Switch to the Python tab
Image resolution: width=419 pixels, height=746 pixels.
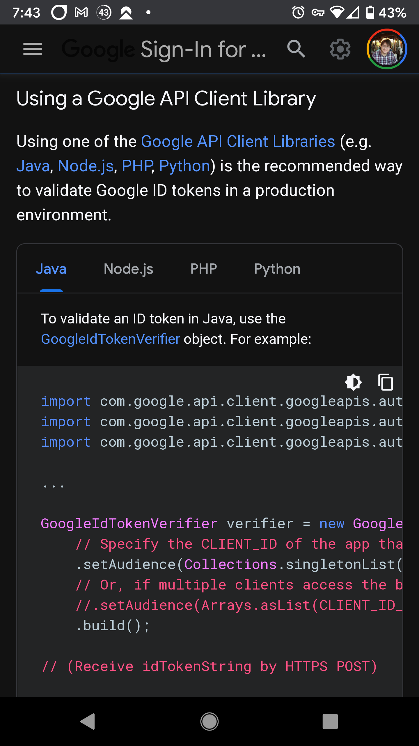277,269
